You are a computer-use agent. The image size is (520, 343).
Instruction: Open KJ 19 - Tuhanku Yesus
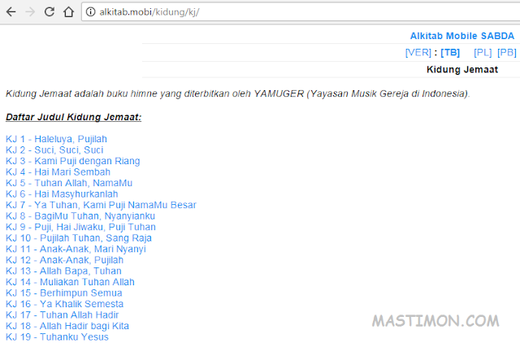(x=57, y=336)
